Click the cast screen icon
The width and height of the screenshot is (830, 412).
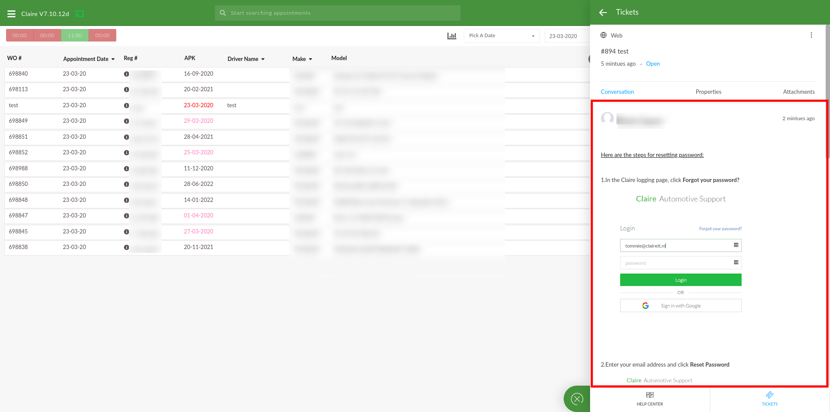coord(80,14)
